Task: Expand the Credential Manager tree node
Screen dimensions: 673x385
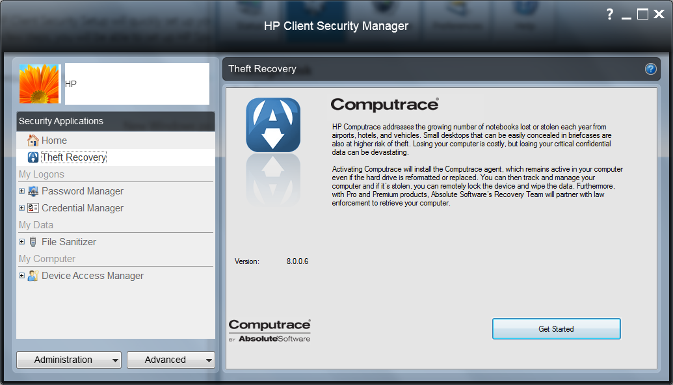Action: 21,207
